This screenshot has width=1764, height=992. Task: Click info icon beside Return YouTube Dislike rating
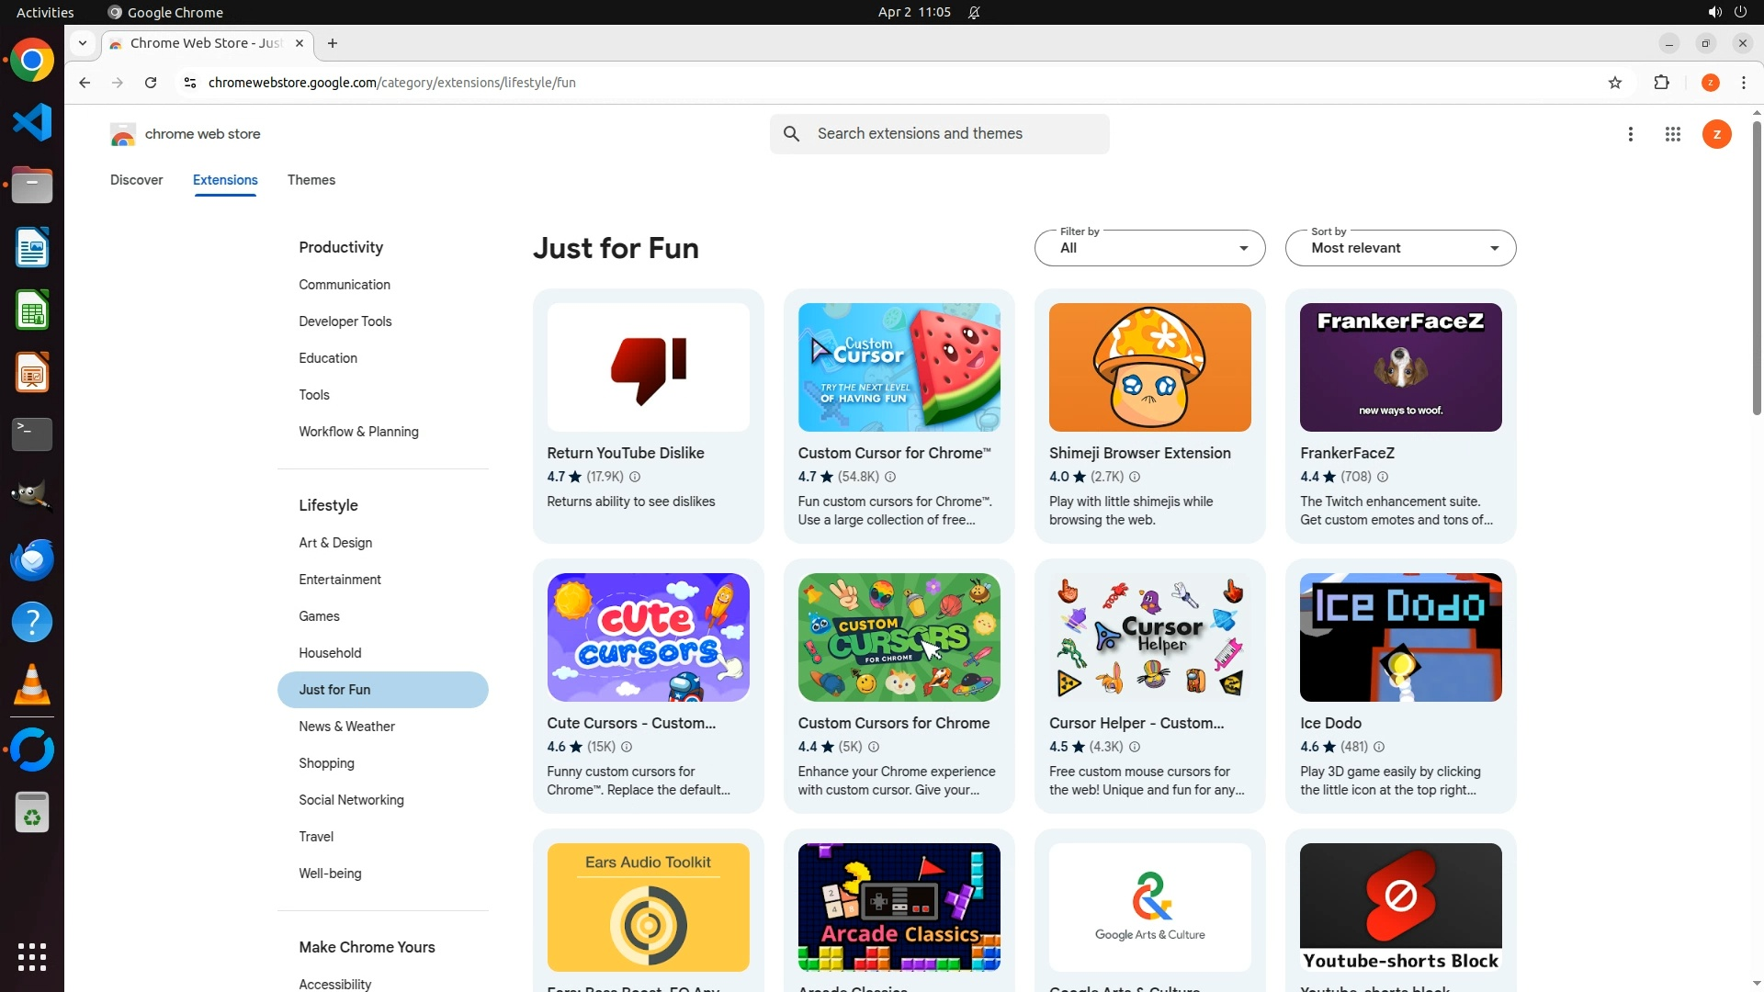click(x=635, y=477)
